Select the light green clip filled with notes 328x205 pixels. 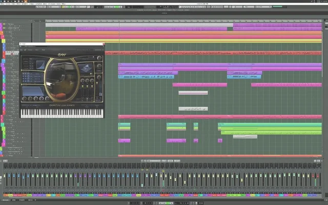tap(271, 133)
